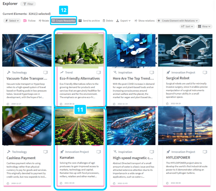Viewport: 216px width, 191px height.
Task: Click Inspiration icon on High-speed magnetic card
Action: pyautogui.click(x=115, y=151)
